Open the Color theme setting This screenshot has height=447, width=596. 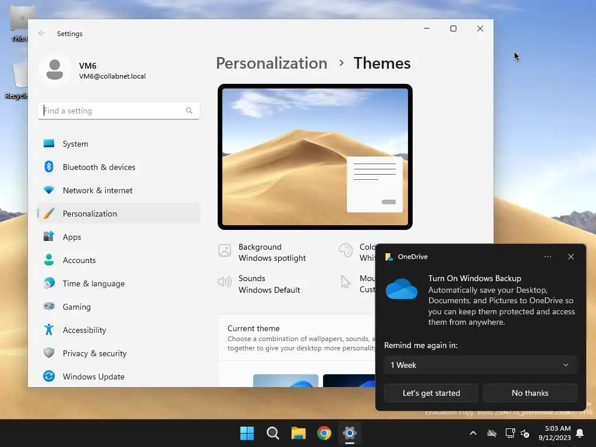coord(357,253)
